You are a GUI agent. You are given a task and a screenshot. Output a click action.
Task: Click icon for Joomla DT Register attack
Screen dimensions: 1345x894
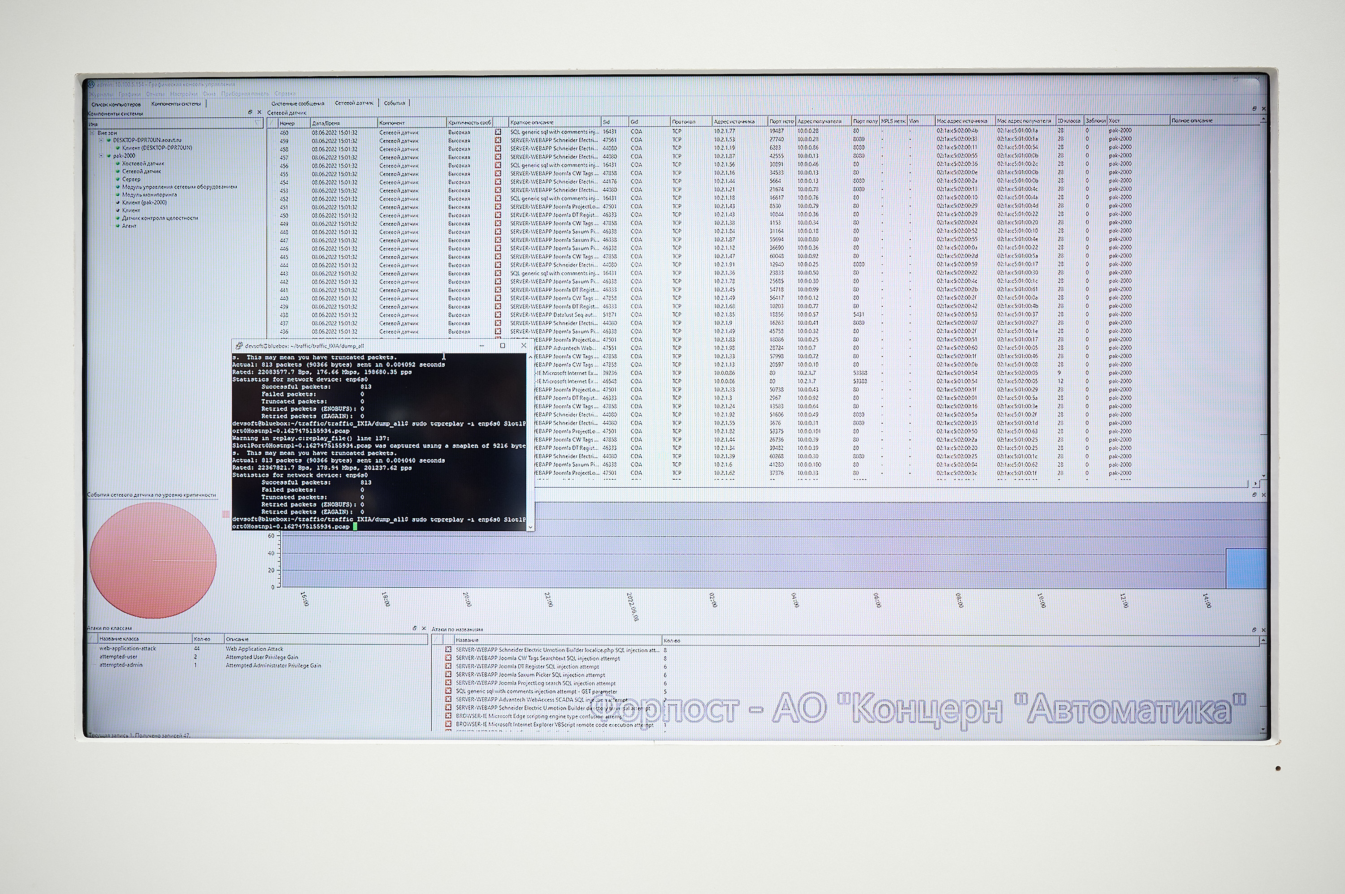tap(448, 666)
